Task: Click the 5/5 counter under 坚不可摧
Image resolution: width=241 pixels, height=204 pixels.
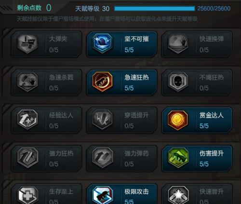Action: coord(129,50)
